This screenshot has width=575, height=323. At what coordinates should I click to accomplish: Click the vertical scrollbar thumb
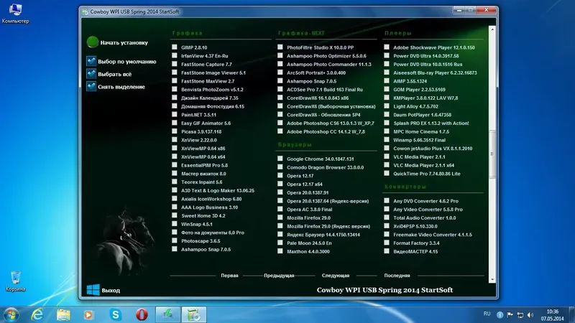point(492,154)
